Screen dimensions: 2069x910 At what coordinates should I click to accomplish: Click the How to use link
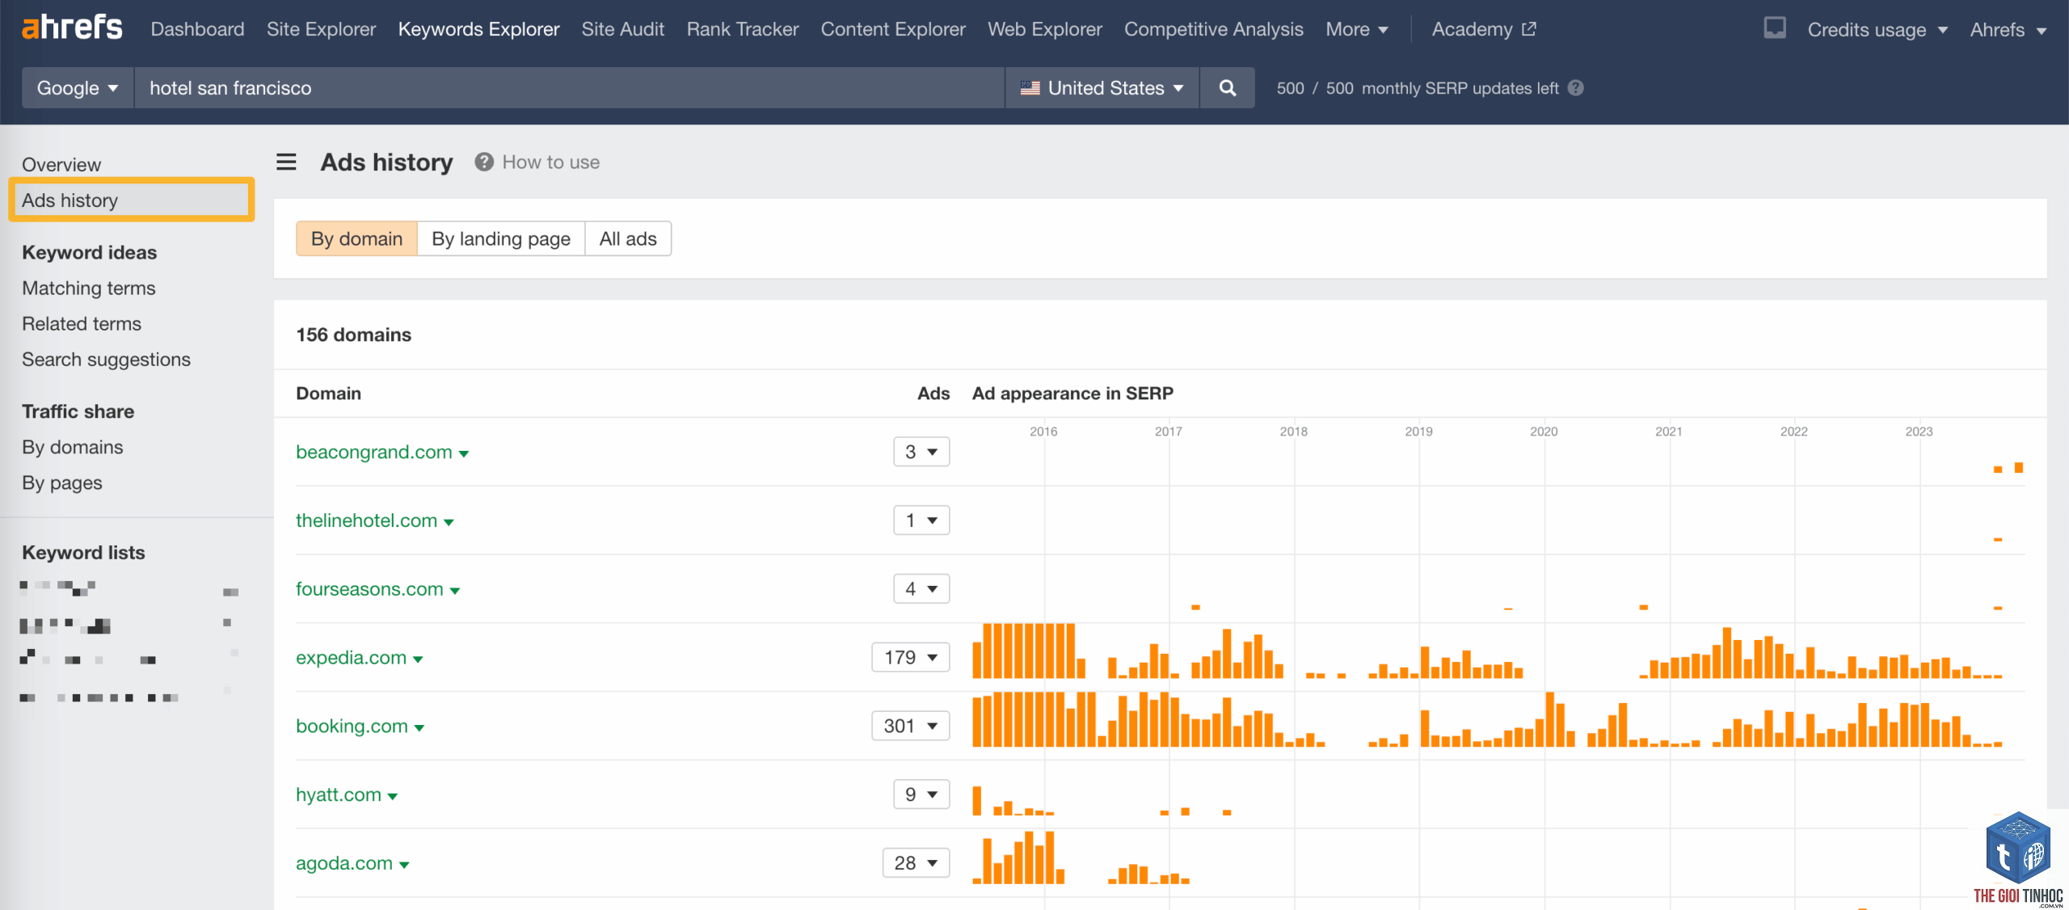pyautogui.click(x=550, y=162)
